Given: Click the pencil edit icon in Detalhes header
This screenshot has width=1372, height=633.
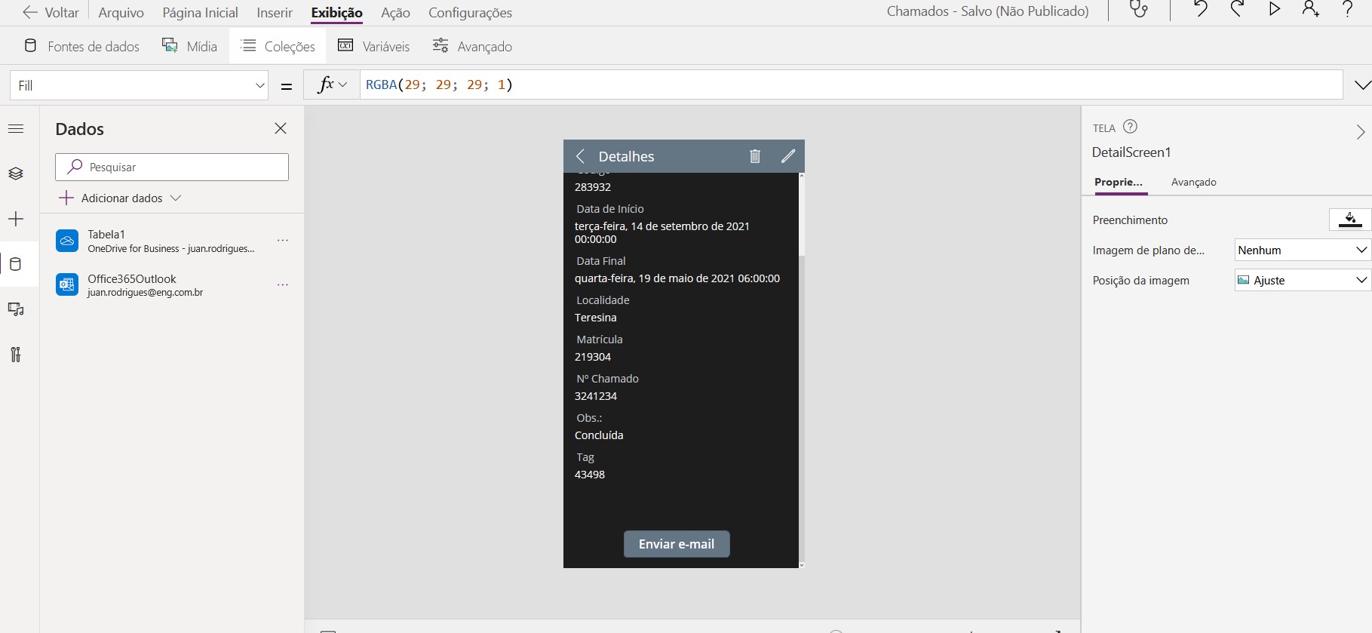Looking at the screenshot, I should pos(788,156).
